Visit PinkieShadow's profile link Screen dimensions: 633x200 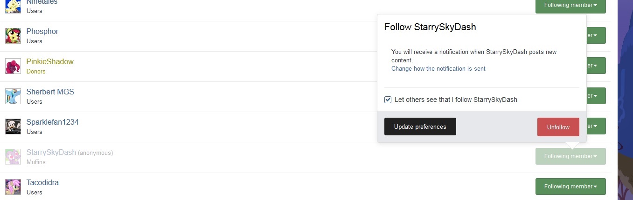(50, 61)
